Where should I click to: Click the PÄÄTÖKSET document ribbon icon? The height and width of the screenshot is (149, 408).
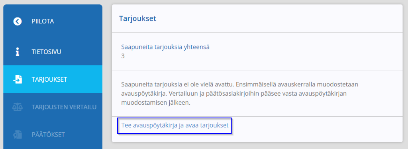[x=18, y=135]
